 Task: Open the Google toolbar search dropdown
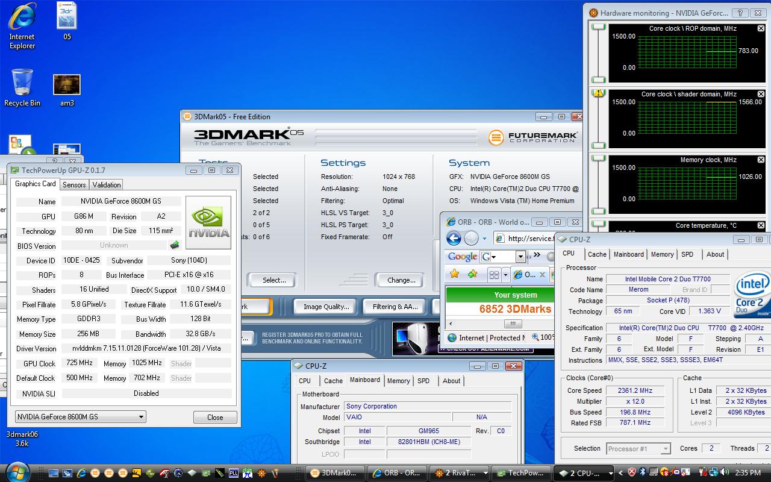click(x=520, y=257)
